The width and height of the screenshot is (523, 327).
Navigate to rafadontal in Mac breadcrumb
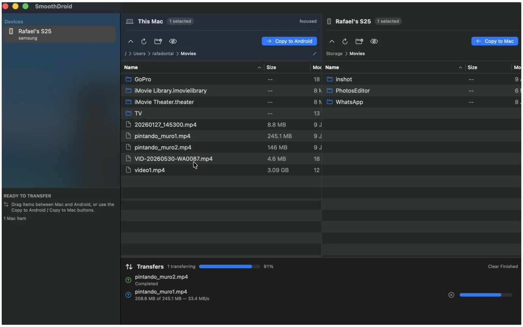tap(163, 54)
